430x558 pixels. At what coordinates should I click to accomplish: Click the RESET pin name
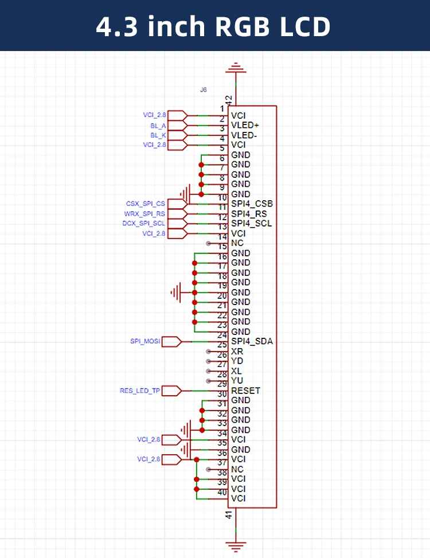[x=246, y=391]
